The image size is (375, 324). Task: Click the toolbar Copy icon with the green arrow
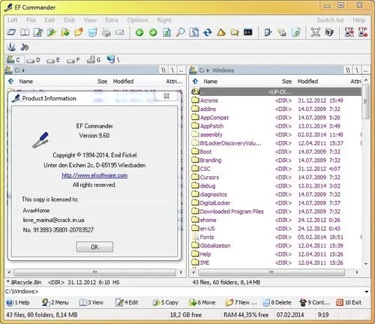point(52,32)
